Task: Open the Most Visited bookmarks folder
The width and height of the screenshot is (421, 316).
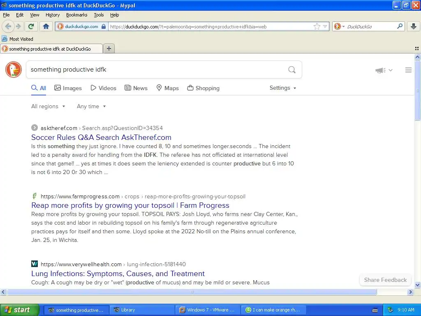Action: (17, 39)
